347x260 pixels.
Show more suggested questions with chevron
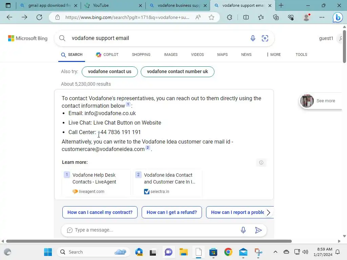268,213
